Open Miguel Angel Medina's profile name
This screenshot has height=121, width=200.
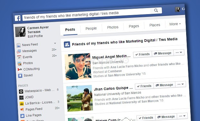coord(111,57)
